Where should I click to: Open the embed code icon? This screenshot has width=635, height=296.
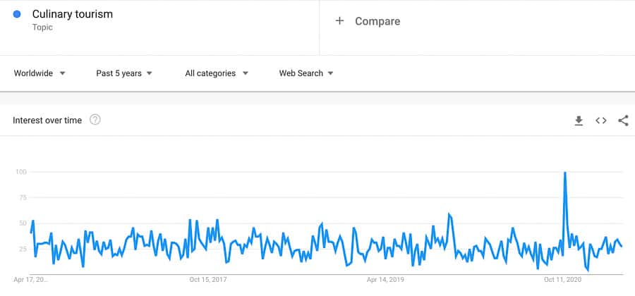click(601, 121)
